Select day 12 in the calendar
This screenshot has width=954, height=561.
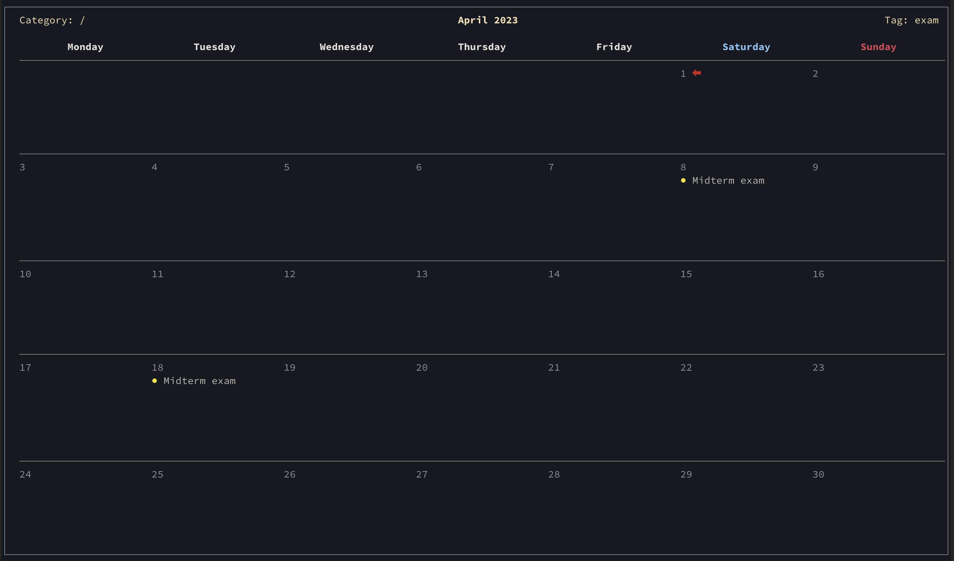pos(290,274)
